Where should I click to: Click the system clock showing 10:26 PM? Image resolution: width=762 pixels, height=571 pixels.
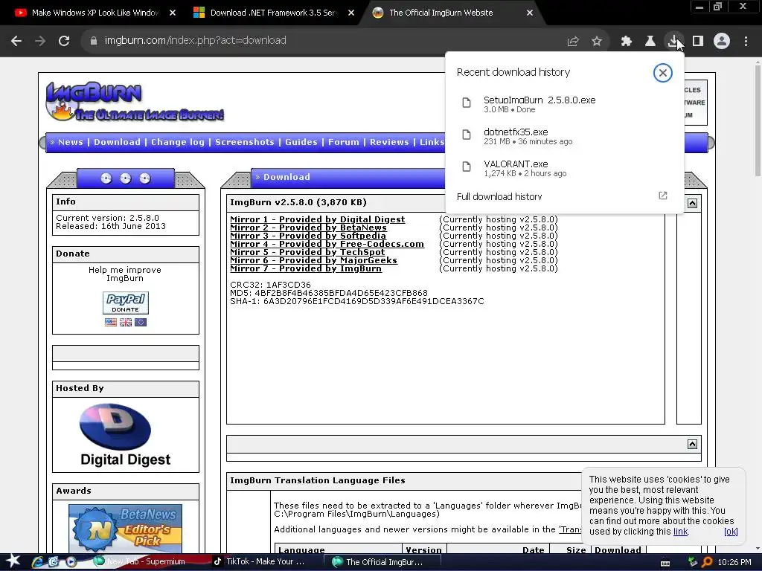click(734, 562)
